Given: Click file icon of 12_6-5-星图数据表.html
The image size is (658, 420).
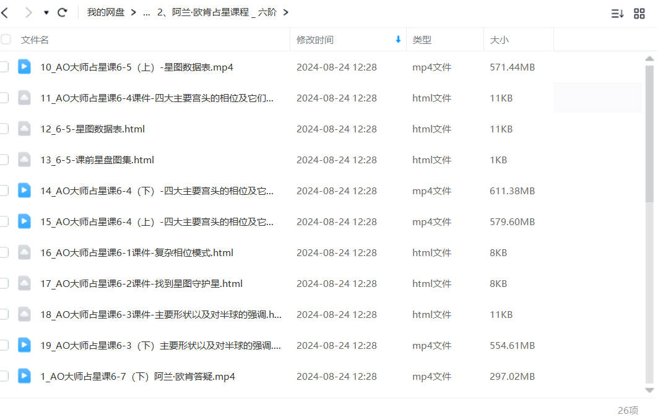Looking at the screenshot, I should pos(24,129).
